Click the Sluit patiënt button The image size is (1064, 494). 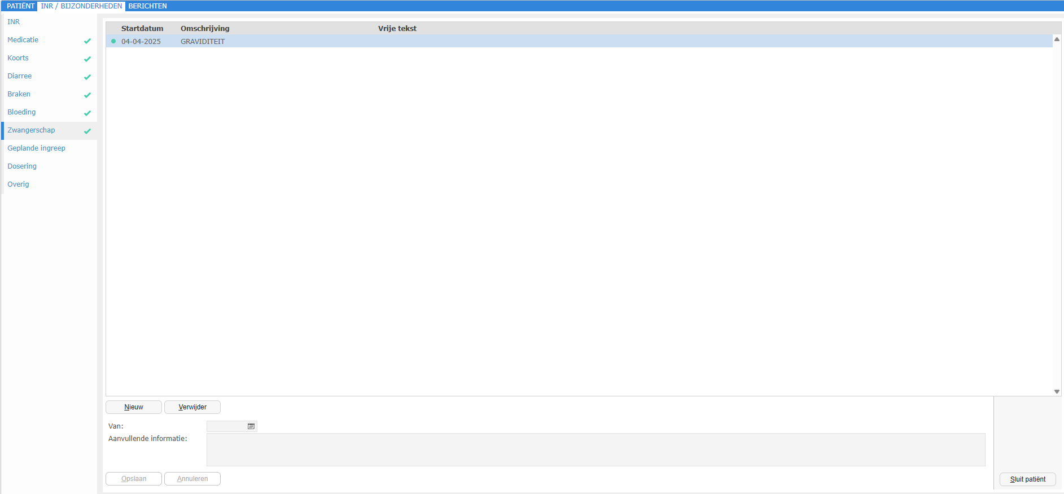[1028, 479]
